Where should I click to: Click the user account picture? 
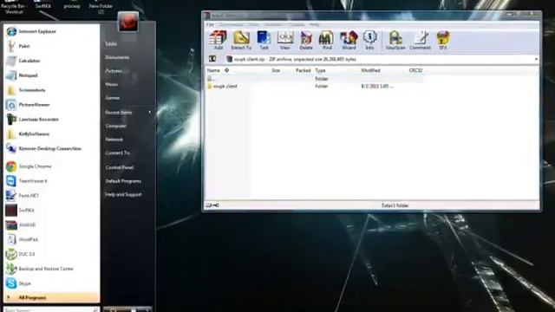pyautogui.click(x=128, y=22)
